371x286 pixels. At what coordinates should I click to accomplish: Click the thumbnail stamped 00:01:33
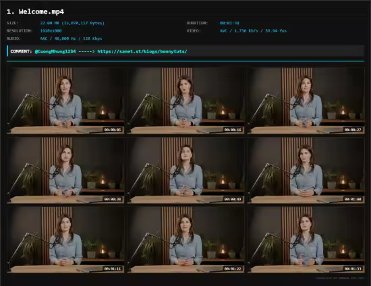(x=306, y=239)
